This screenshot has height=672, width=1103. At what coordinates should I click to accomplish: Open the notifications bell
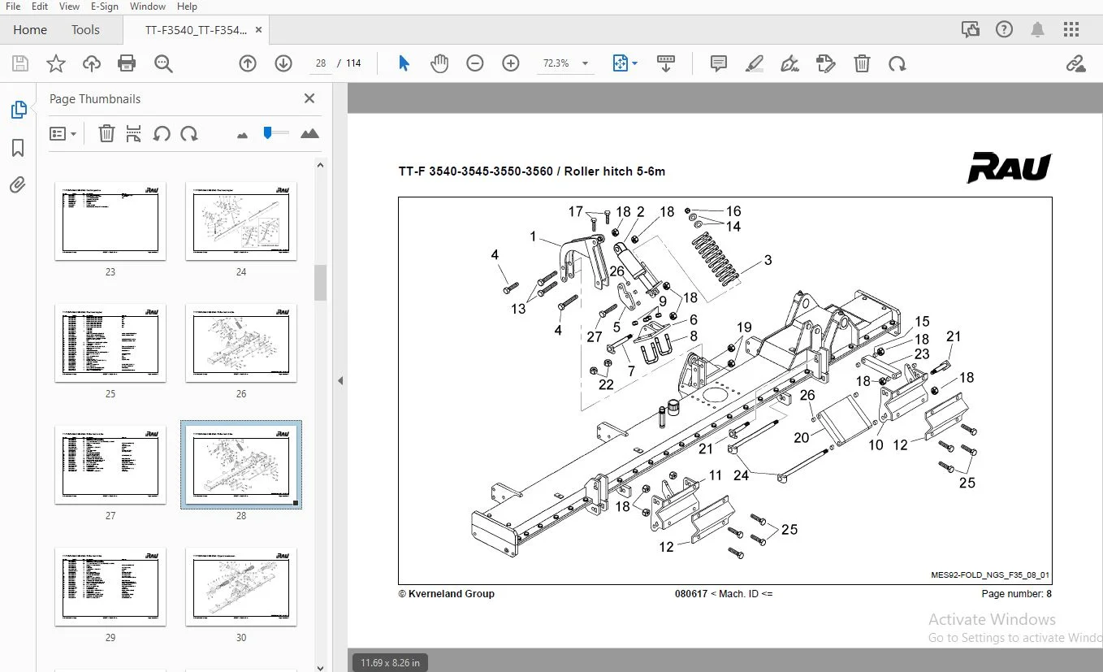coord(1037,29)
